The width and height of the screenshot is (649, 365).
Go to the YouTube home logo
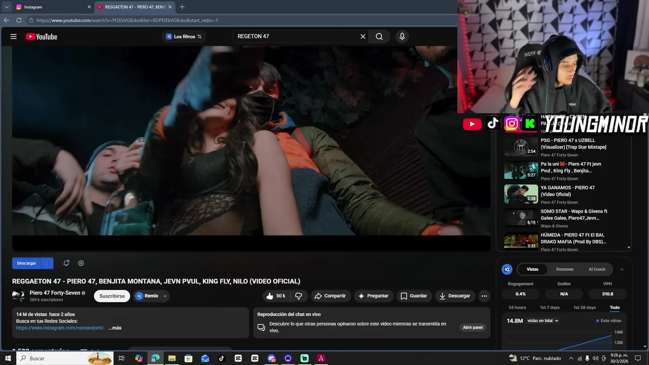click(42, 36)
